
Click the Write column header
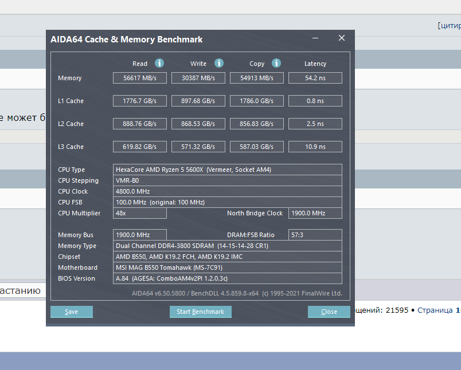click(x=198, y=64)
